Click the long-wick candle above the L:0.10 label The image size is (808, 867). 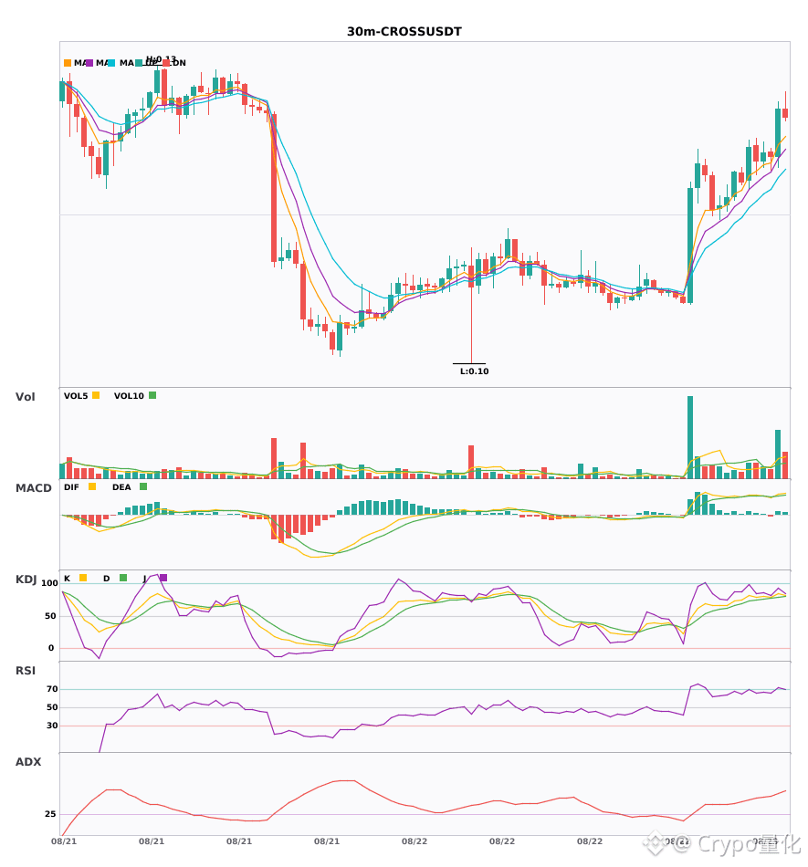(471, 305)
